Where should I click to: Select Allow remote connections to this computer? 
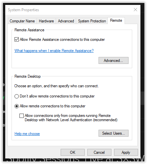point(16,106)
